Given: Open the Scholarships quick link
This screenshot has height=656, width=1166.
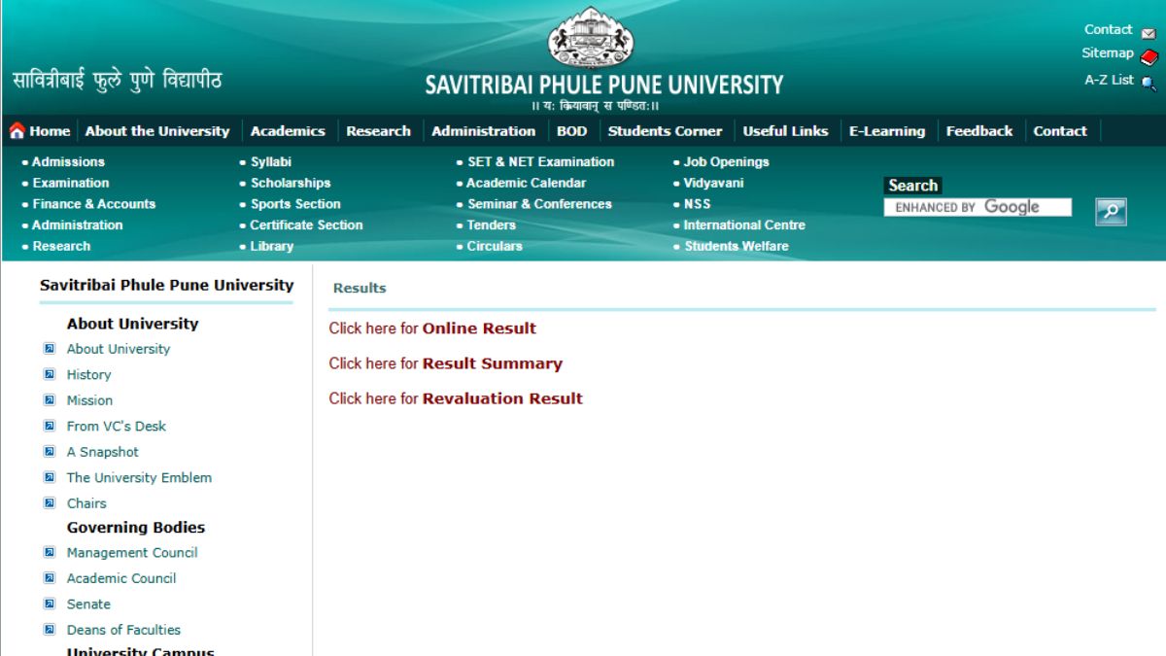Looking at the screenshot, I should (291, 183).
